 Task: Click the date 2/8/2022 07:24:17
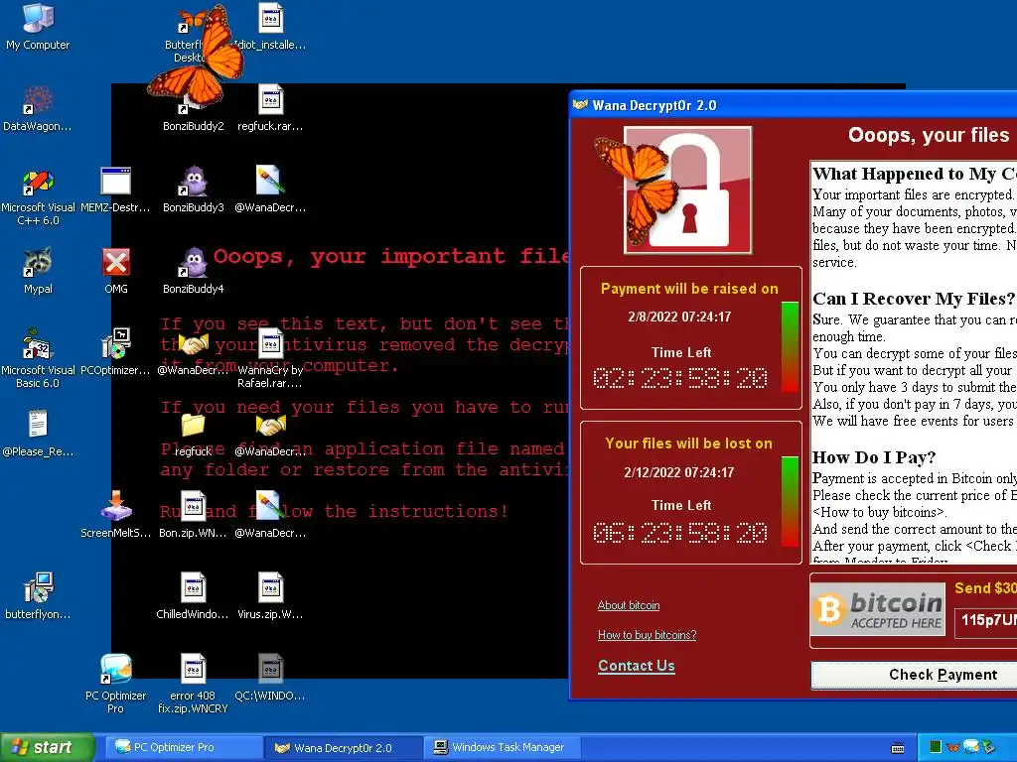pos(679,317)
